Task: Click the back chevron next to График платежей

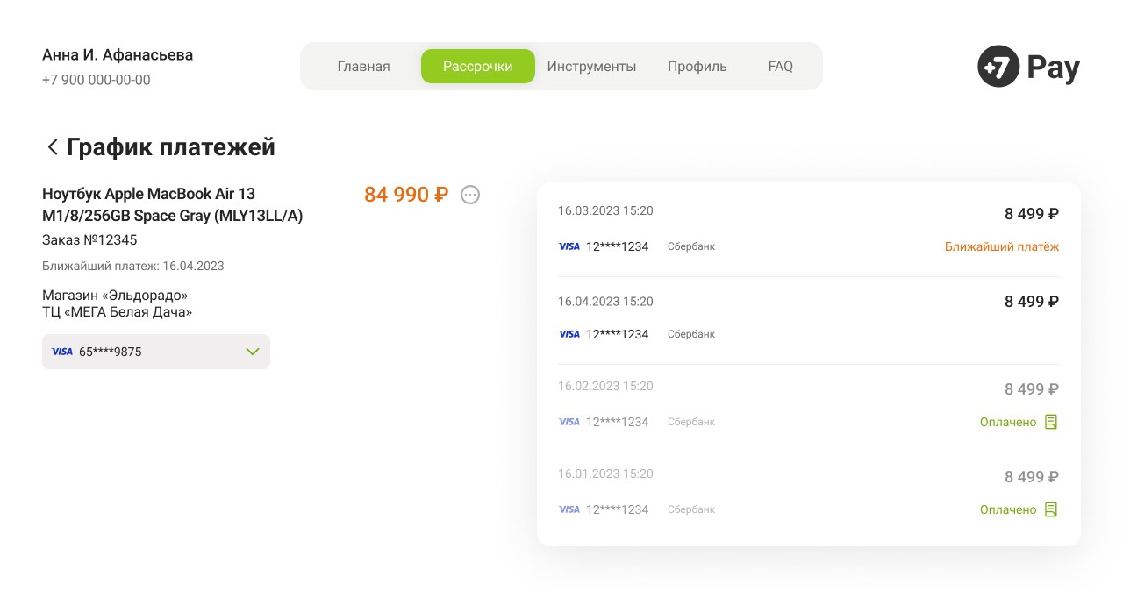Action: [x=53, y=146]
